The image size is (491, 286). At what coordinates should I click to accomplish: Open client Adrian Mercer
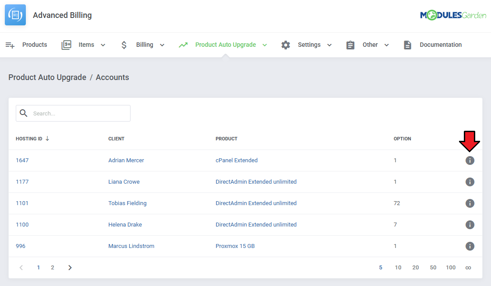point(126,160)
